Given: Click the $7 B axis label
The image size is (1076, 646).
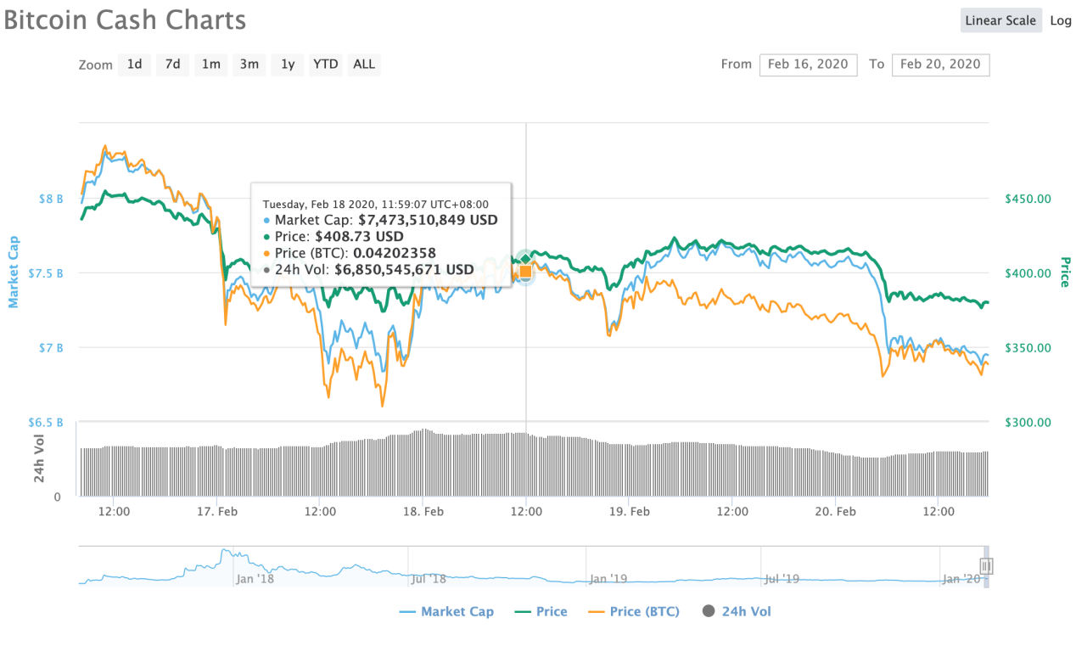Looking at the screenshot, I should click(52, 348).
